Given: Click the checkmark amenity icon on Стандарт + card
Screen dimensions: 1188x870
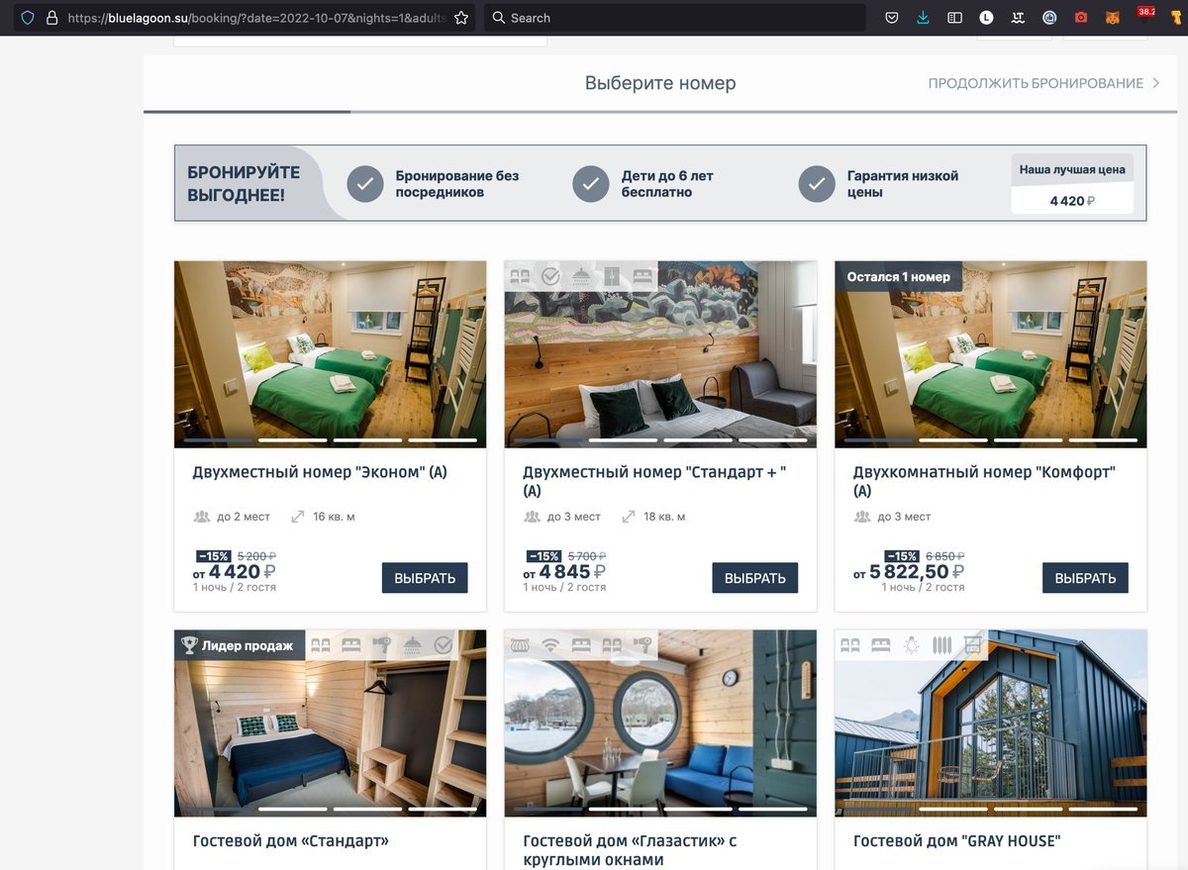Looking at the screenshot, I should click(x=551, y=276).
